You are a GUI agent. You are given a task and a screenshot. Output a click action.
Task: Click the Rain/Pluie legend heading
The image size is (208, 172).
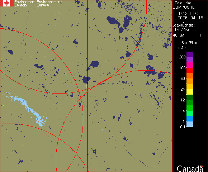[x=189, y=43]
